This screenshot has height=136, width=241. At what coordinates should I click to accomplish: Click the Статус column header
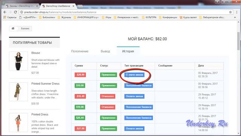click(x=104, y=65)
